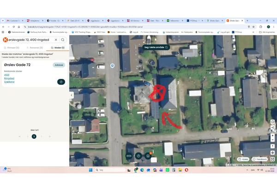The image size is (277, 178).
Task: Open WhatsApp from the taskbar
Action: [x=167, y=170]
